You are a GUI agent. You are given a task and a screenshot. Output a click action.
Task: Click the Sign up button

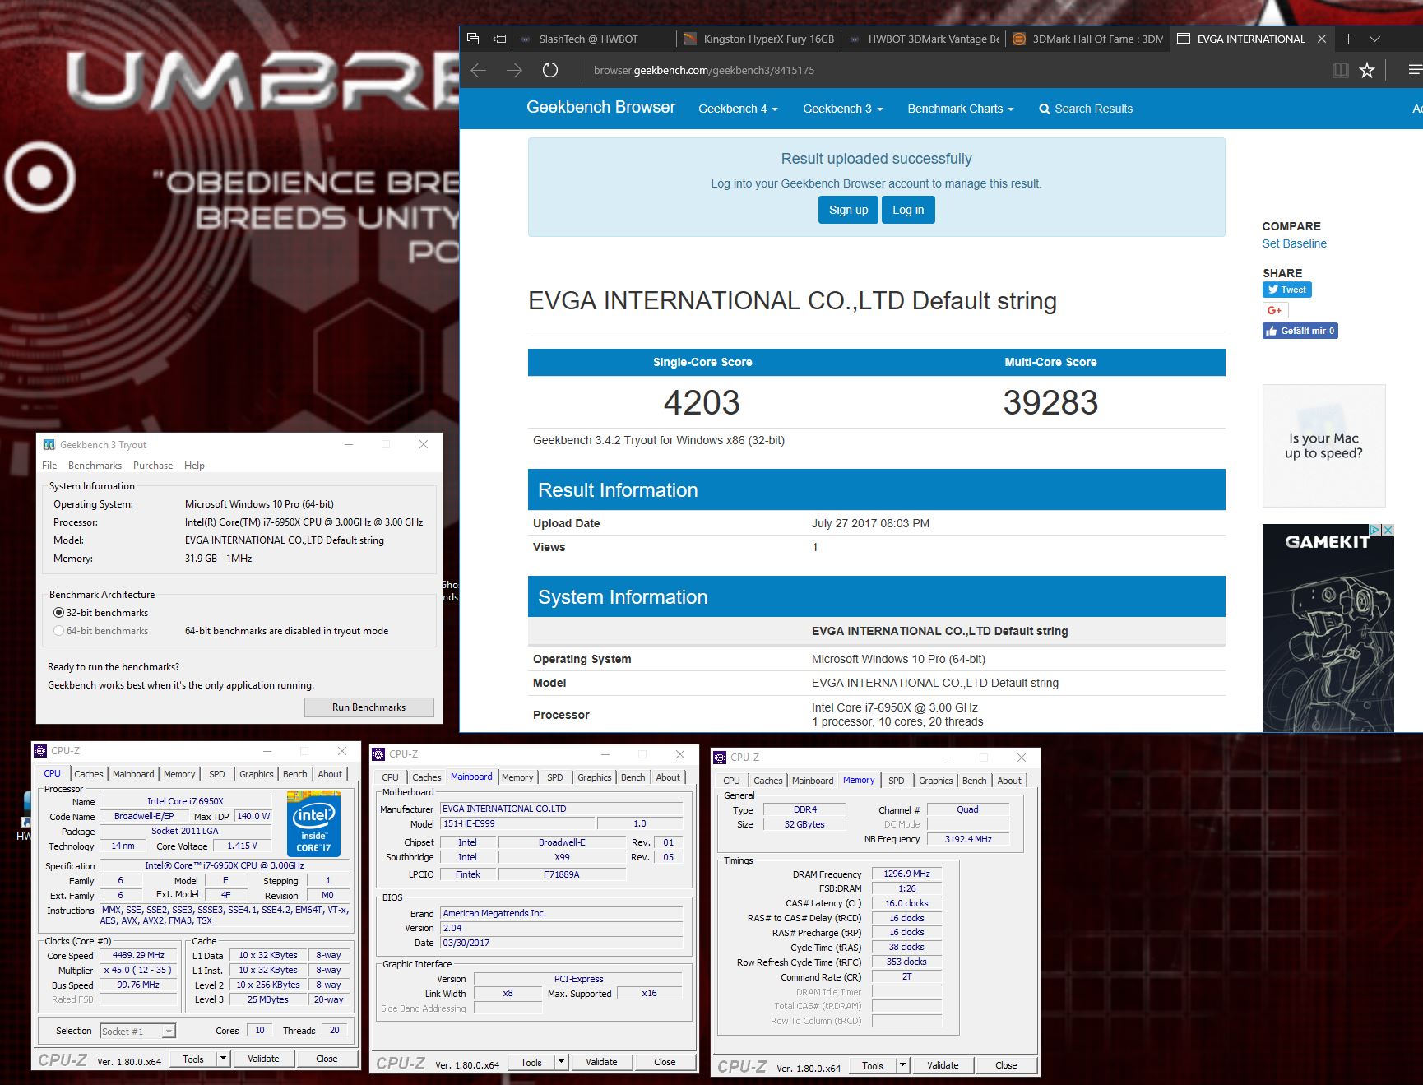coord(848,210)
